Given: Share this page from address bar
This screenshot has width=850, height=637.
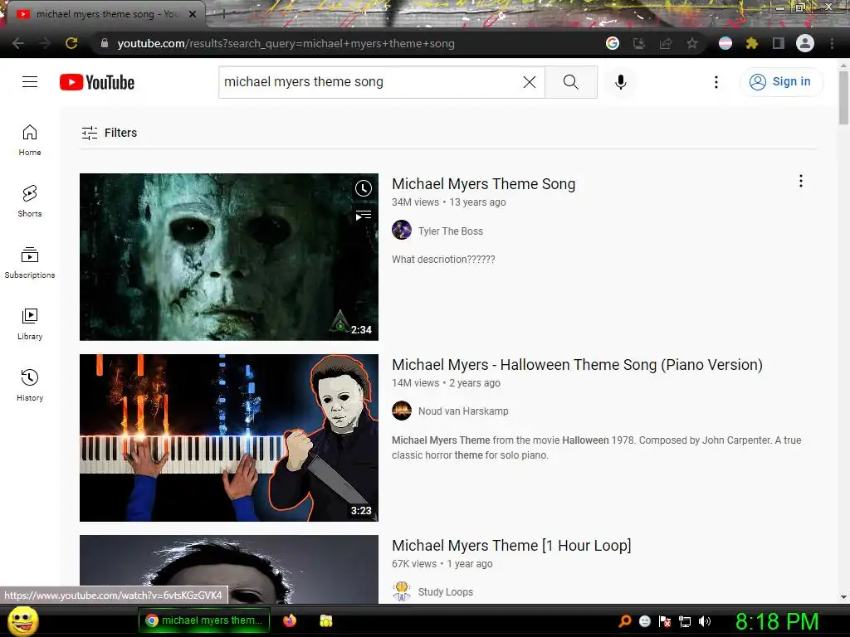Looking at the screenshot, I should click(666, 43).
